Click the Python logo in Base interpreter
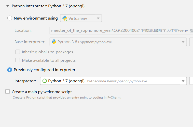Viewport: 193px width, 127px height. click(54, 42)
